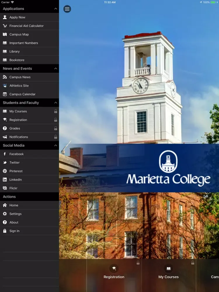Image resolution: width=219 pixels, height=292 pixels.
Task: Open Twitter social link
Action: (x=29, y=163)
